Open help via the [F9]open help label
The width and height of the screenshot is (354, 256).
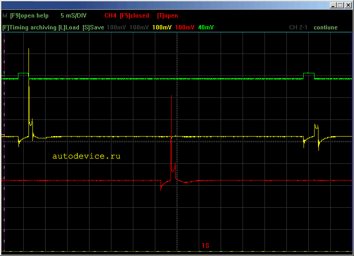tap(29, 16)
